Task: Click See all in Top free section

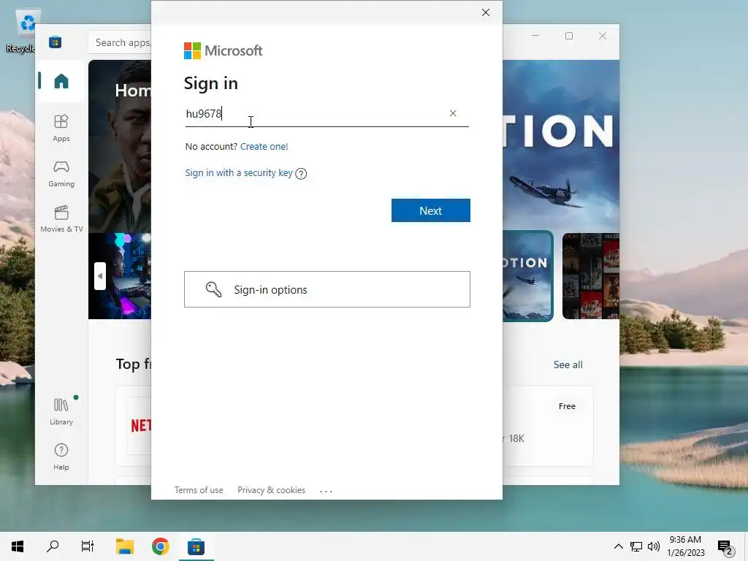Action: (568, 365)
